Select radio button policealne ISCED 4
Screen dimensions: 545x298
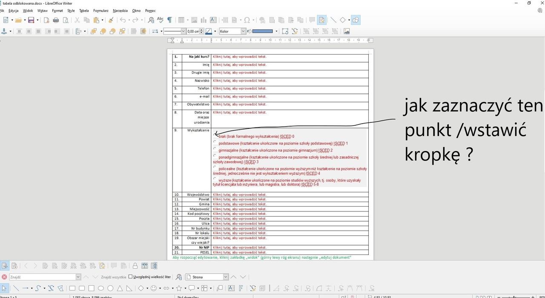[x=215, y=167]
